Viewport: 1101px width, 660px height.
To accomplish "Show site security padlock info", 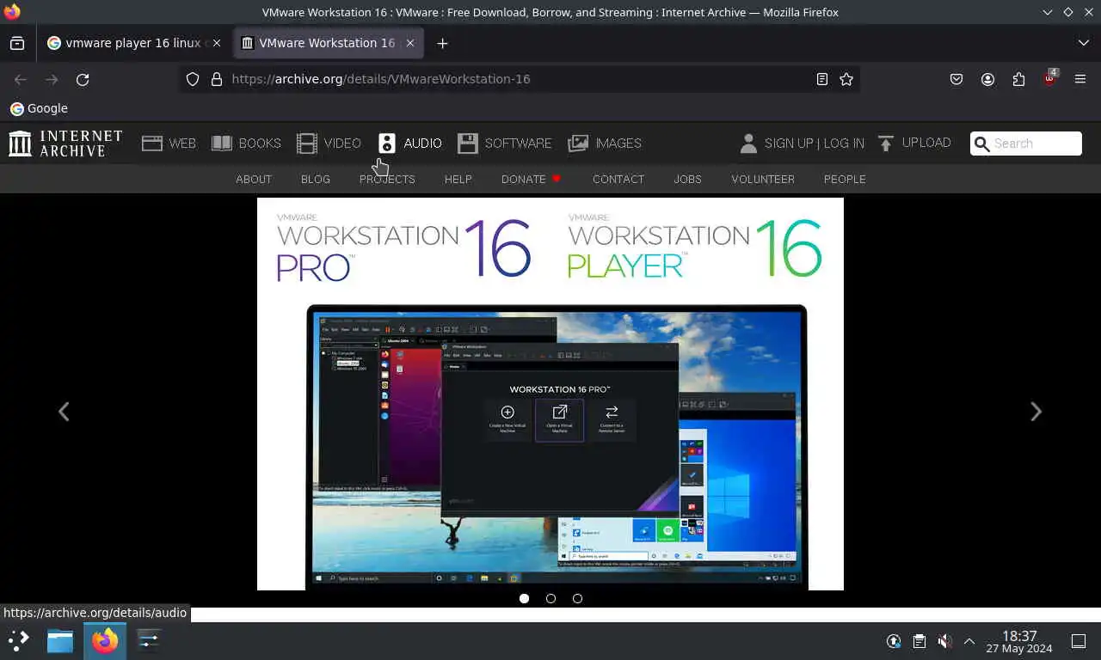I will coord(217,79).
